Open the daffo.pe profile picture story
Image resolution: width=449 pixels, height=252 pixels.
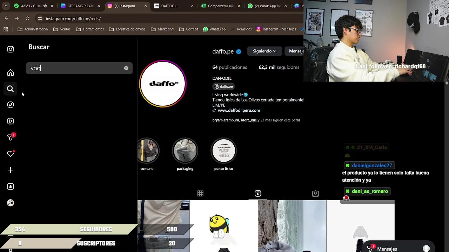pyautogui.click(x=163, y=84)
